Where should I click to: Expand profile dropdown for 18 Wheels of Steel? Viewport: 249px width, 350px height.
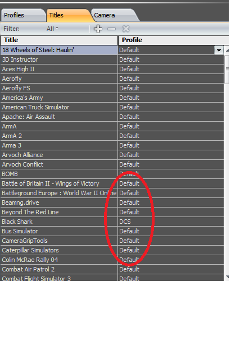tap(219, 50)
